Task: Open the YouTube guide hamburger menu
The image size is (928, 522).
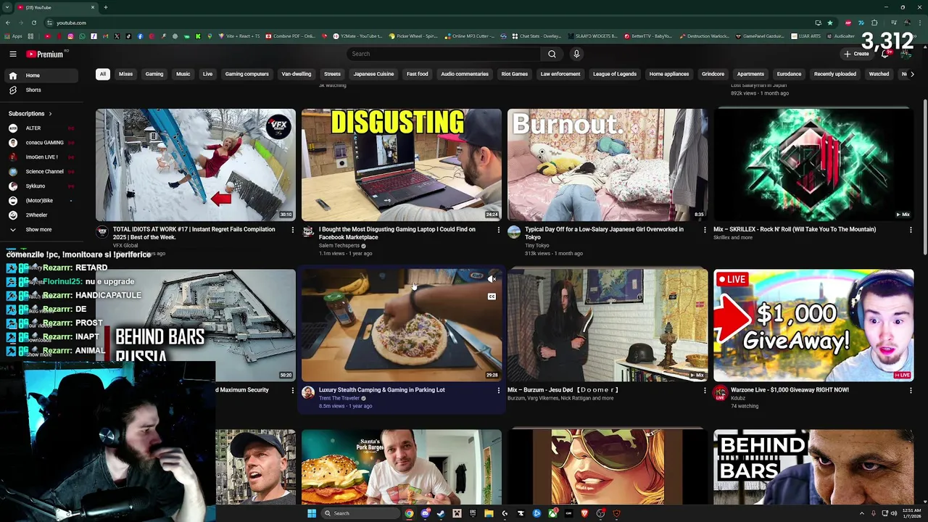Action: tap(13, 54)
